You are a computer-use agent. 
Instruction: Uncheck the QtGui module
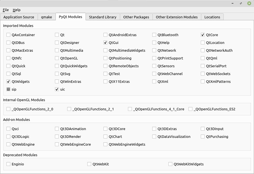(x=105, y=43)
